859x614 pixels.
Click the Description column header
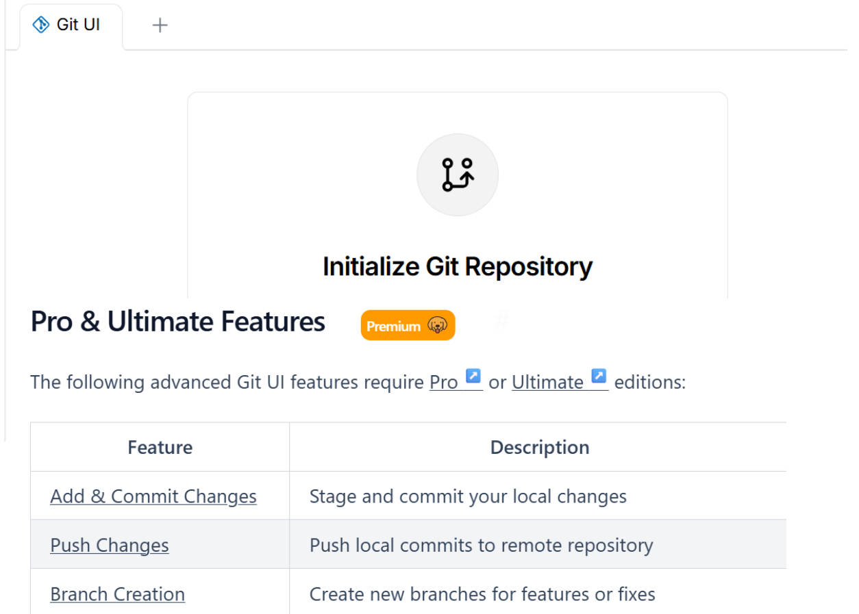click(539, 447)
